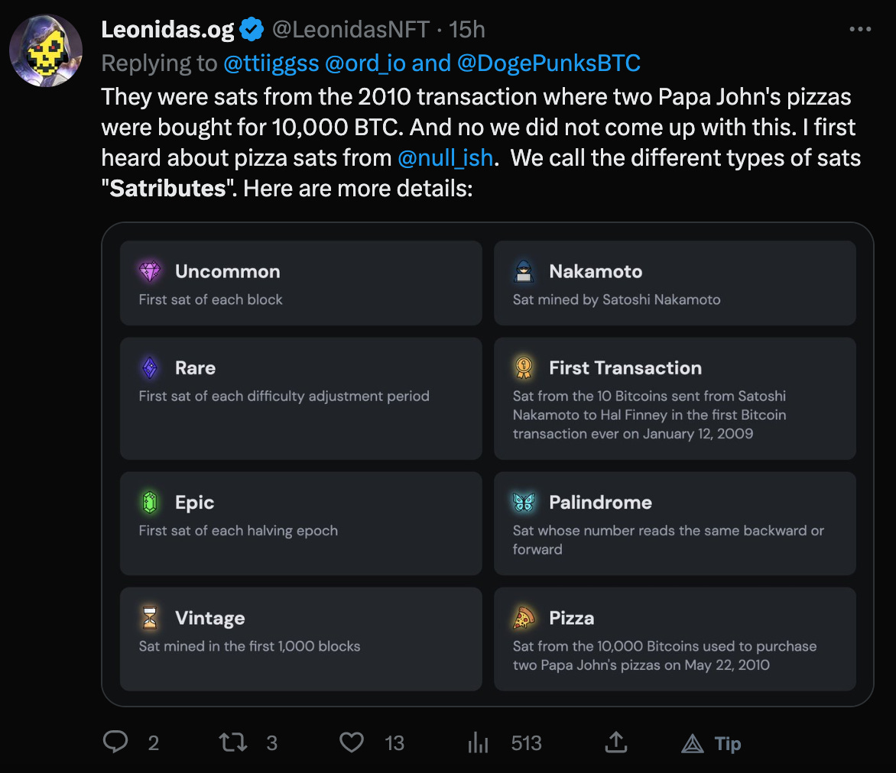Screen dimensions: 896x773
Task: Open the @DogePunksBTC mention link
Action: [548, 63]
